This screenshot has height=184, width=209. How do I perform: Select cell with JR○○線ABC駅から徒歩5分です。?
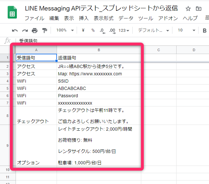(99, 66)
